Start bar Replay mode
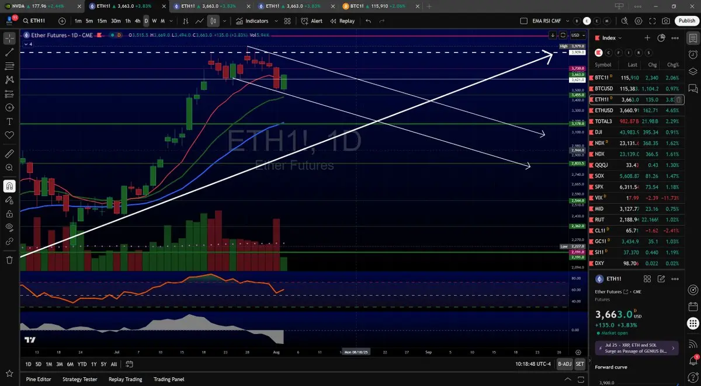This screenshot has width=701, height=386. point(342,21)
